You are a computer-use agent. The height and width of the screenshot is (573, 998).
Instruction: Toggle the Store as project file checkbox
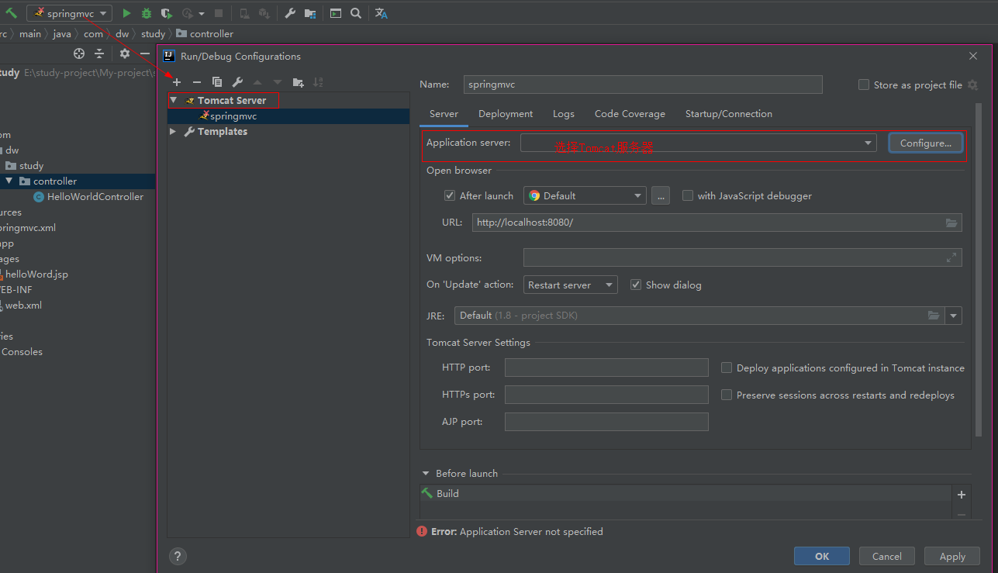click(864, 85)
